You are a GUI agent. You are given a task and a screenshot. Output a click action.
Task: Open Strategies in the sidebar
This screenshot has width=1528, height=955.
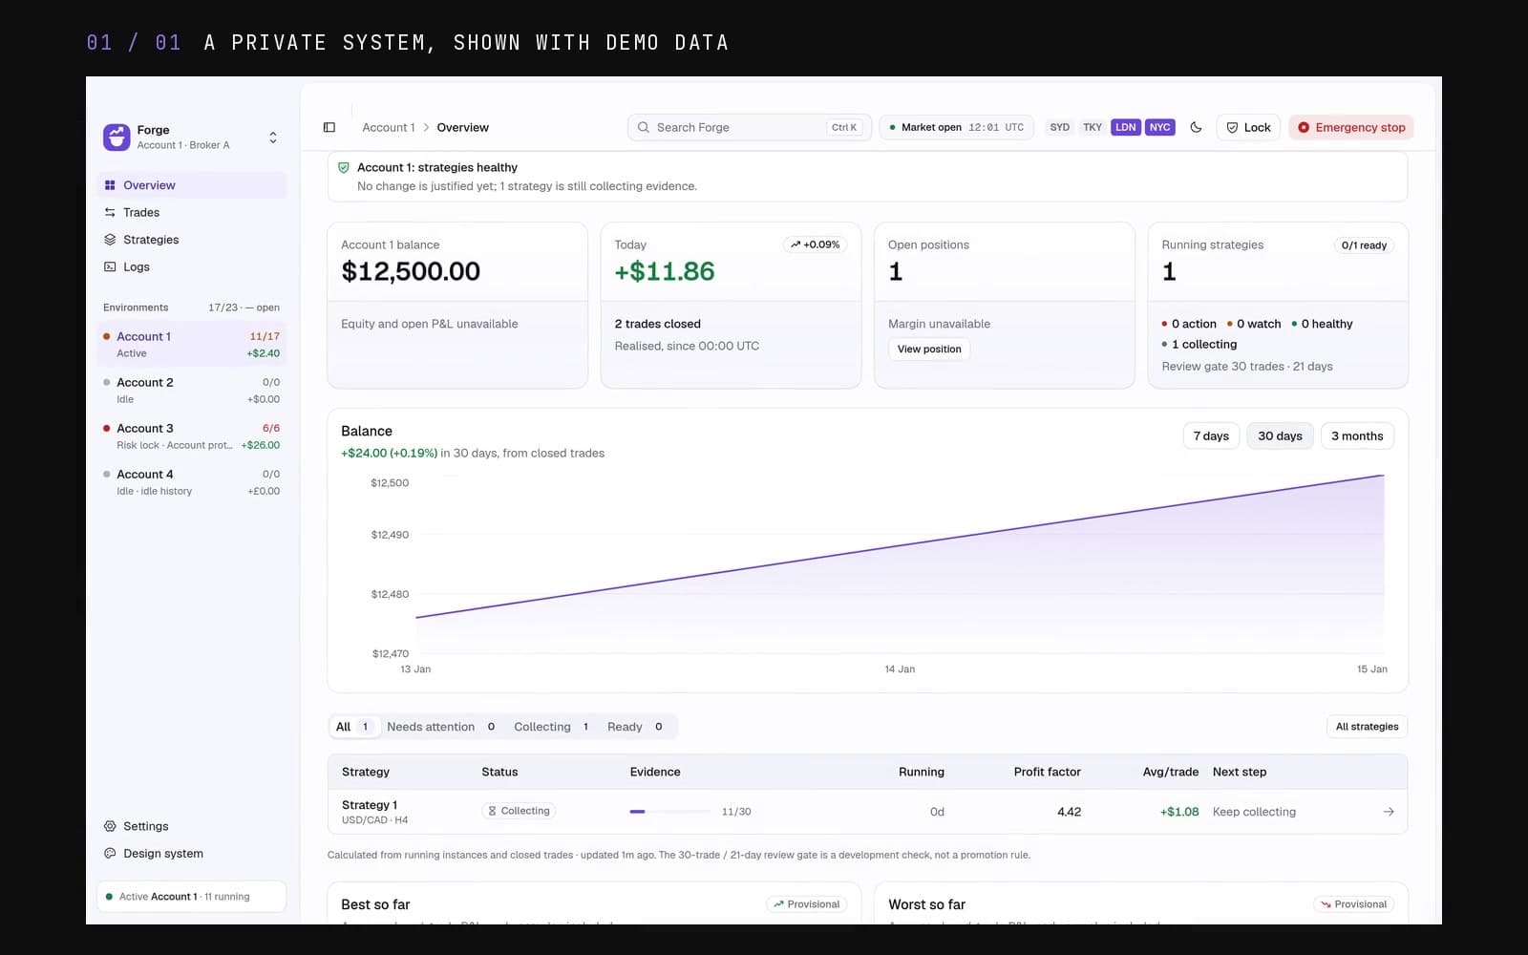pos(192,240)
